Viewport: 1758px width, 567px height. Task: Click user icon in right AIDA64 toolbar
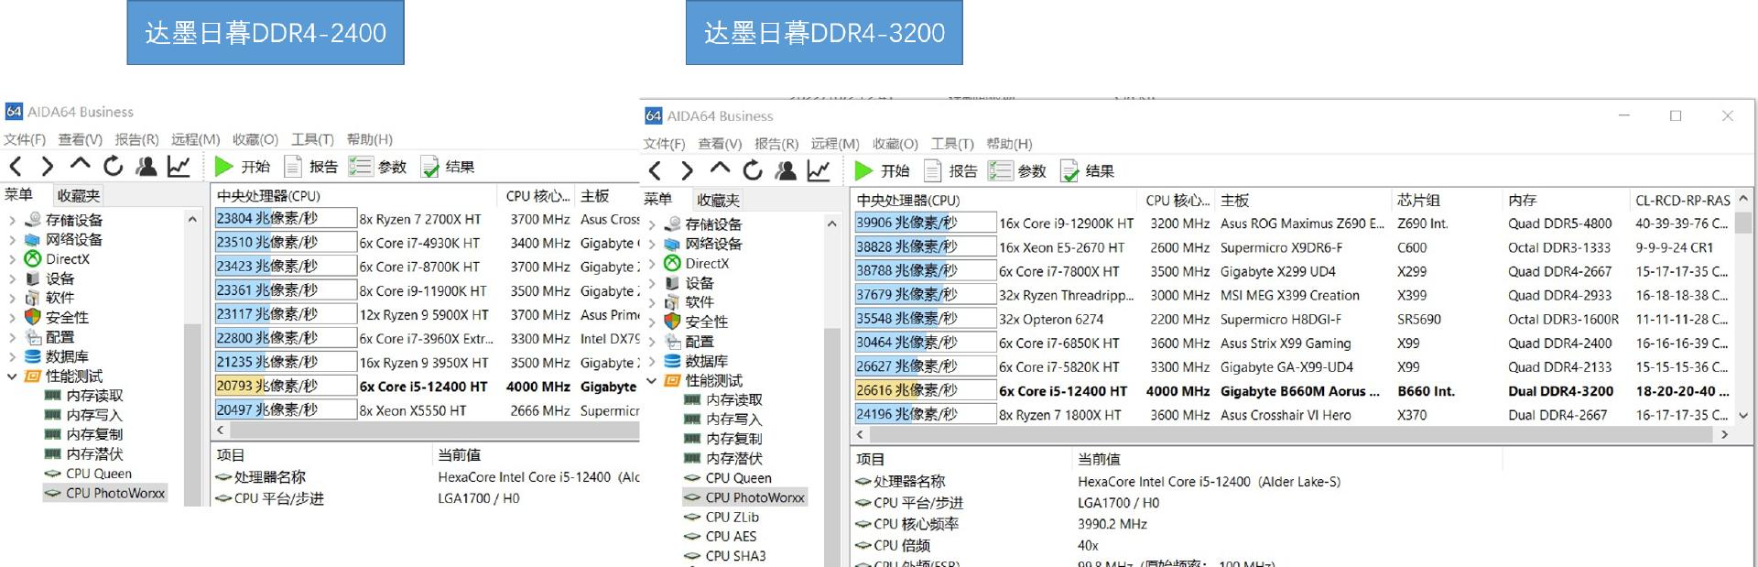coord(786,170)
